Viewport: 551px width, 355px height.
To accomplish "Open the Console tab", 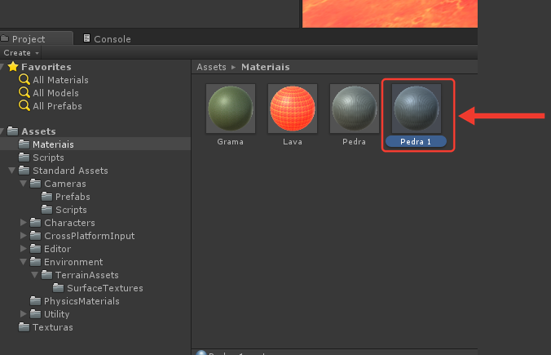I will (x=107, y=38).
